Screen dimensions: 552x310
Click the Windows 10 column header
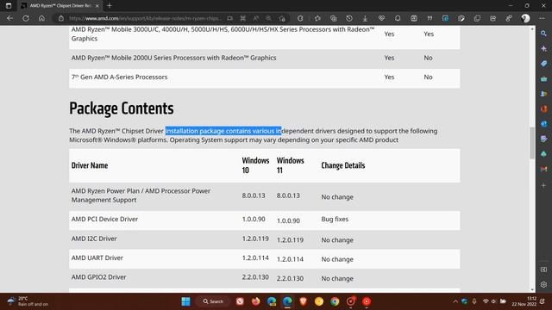click(255, 165)
